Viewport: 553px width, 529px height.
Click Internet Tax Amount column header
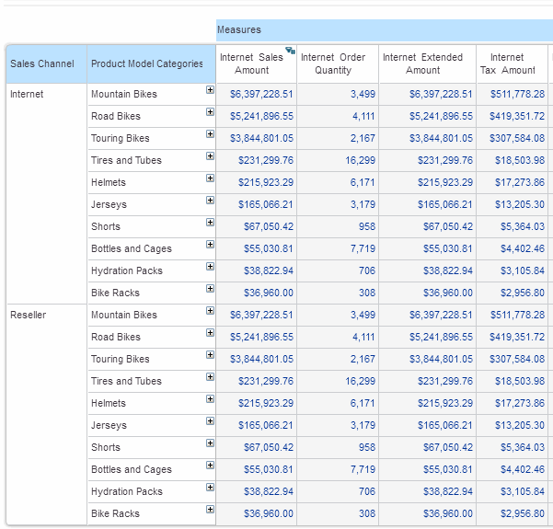tap(507, 63)
